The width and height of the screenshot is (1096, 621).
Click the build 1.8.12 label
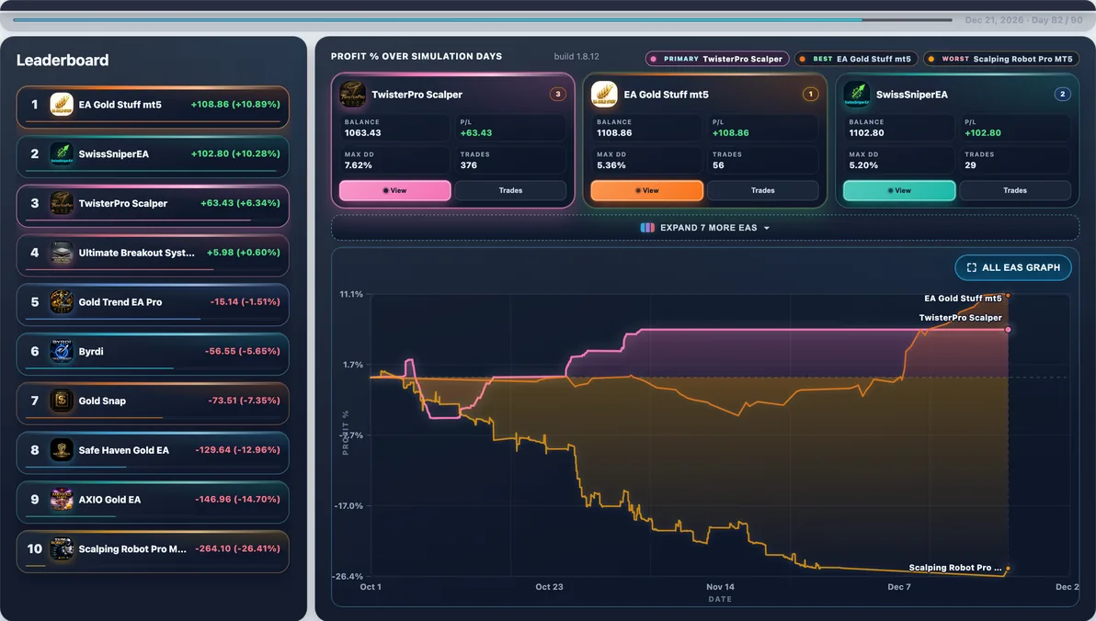click(x=577, y=57)
